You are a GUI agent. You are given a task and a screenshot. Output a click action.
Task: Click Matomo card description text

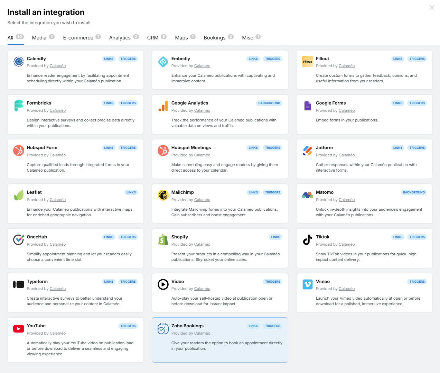coord(369,212)
